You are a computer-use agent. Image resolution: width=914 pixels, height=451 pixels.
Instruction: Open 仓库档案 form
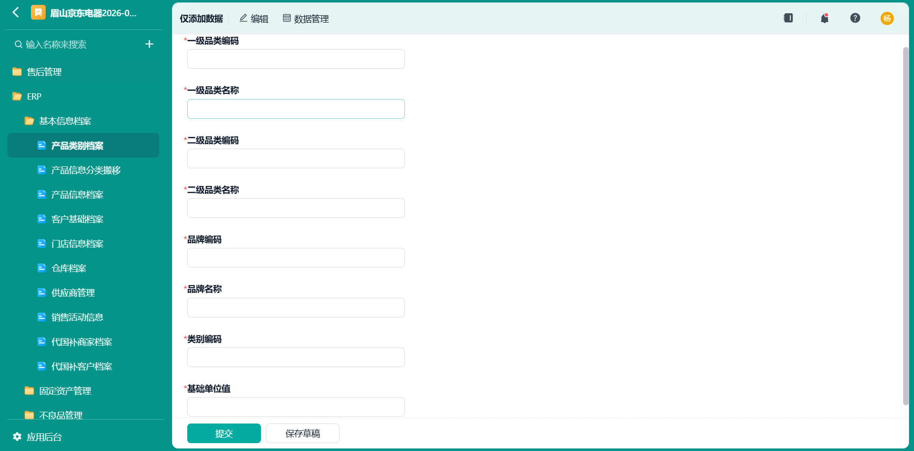pos(83,268)
